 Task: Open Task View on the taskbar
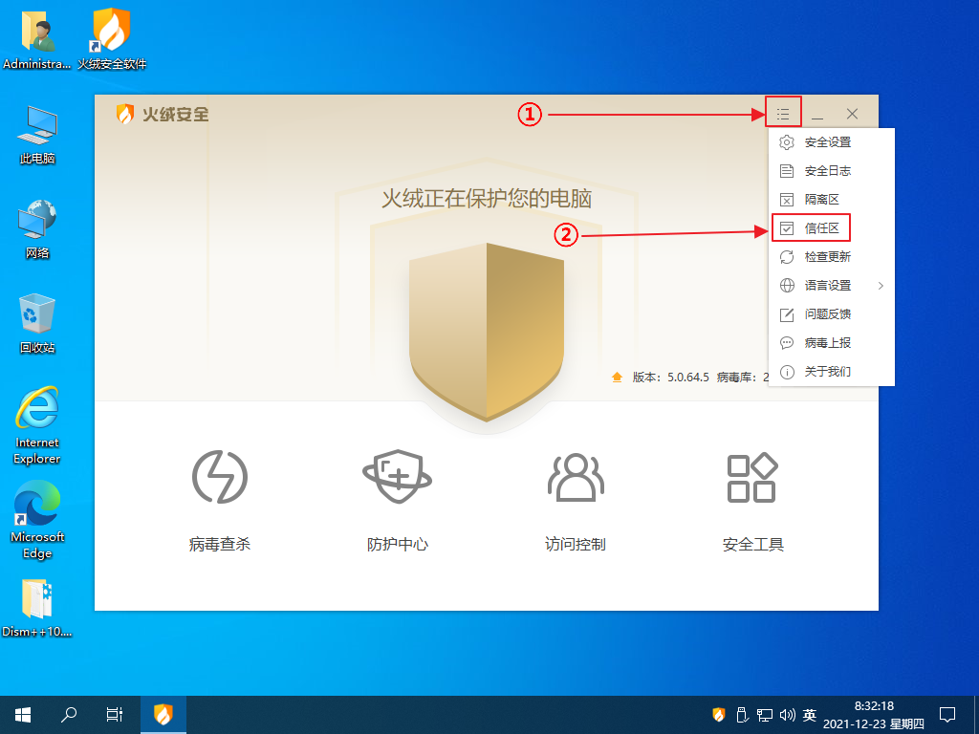click(115, 715)
